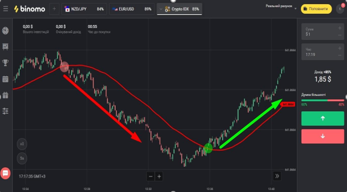Change the 5s timeframe button
Image resolution: width=347 pixels, height=192 pixels.
(x=22, y=158)
